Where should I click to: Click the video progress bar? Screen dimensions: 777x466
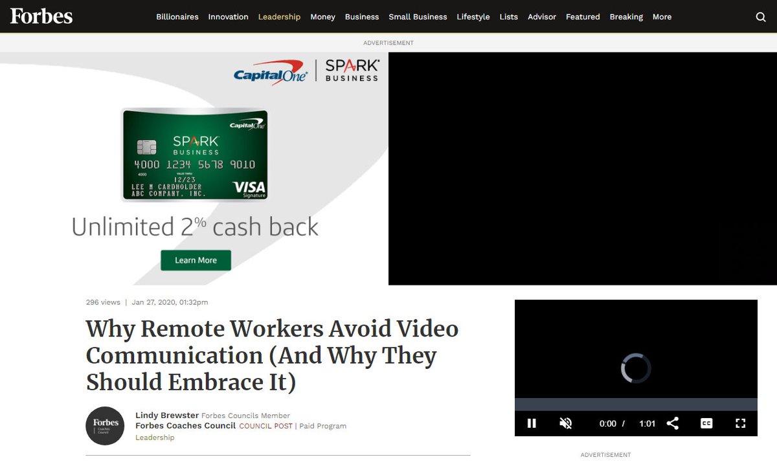636,405
